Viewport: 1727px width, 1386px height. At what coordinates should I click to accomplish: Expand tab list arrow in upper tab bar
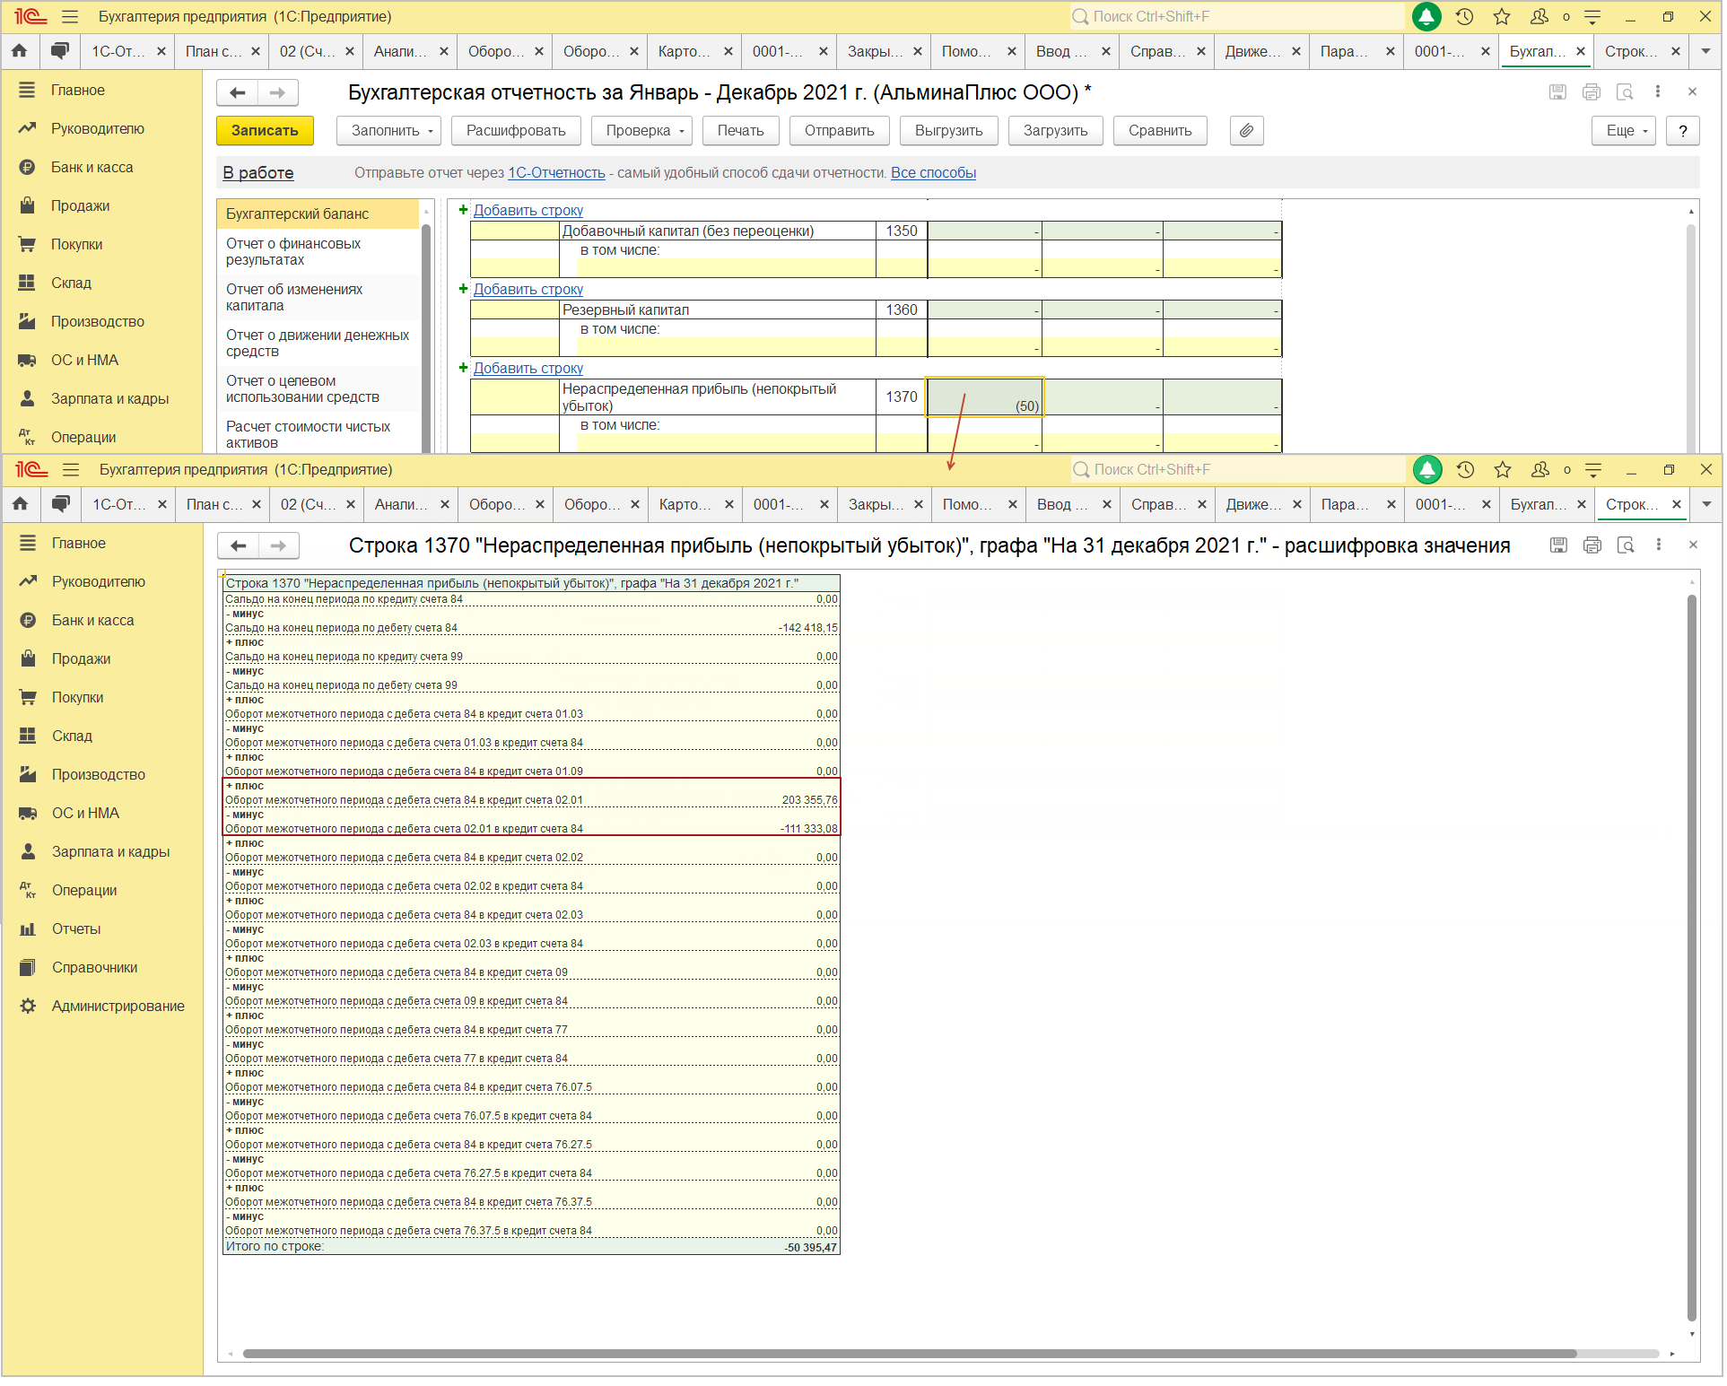pos(1705,51)
